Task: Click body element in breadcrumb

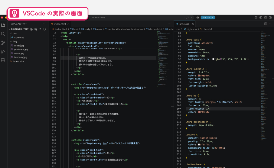Action: (87, 29)
